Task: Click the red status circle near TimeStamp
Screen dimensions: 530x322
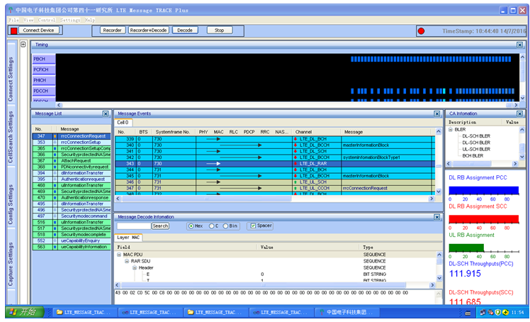Action: (x=421, y=31)
